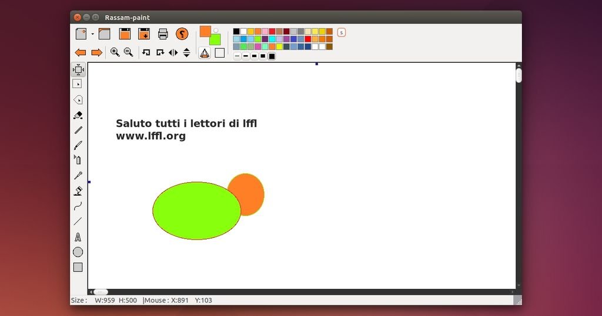The height and width of the screenshot is (316, 602).
Task: Select the Fill bucket tool
Action: click(x=78, y=191)
